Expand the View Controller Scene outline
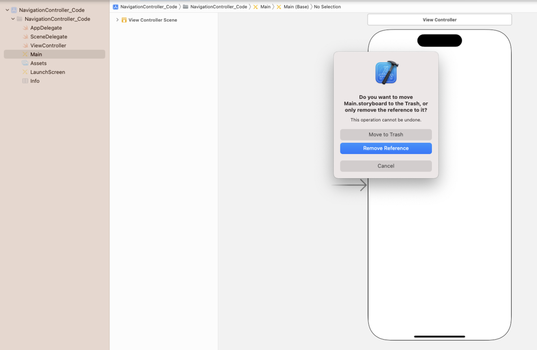Image resolution: width=537 pixels, height=350 pixels. (x=117, y=20)
